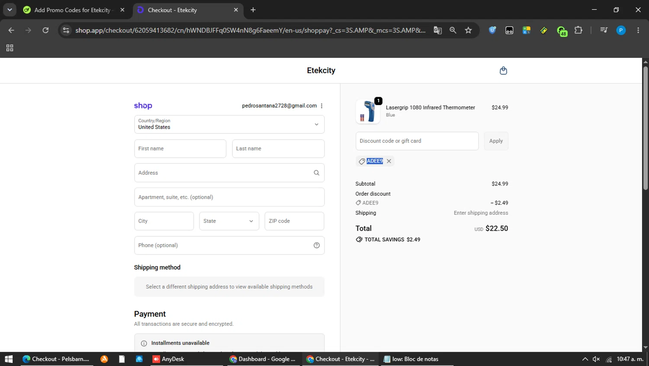Open the Bitwarden shield extension

click(492, 30)
